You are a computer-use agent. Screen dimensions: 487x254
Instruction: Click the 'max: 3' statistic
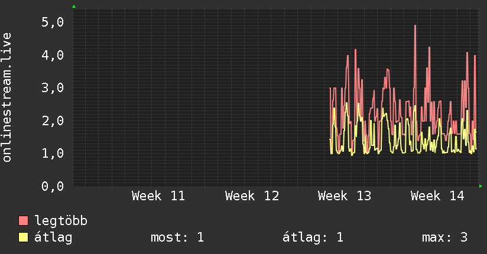(x=444, y=237)
